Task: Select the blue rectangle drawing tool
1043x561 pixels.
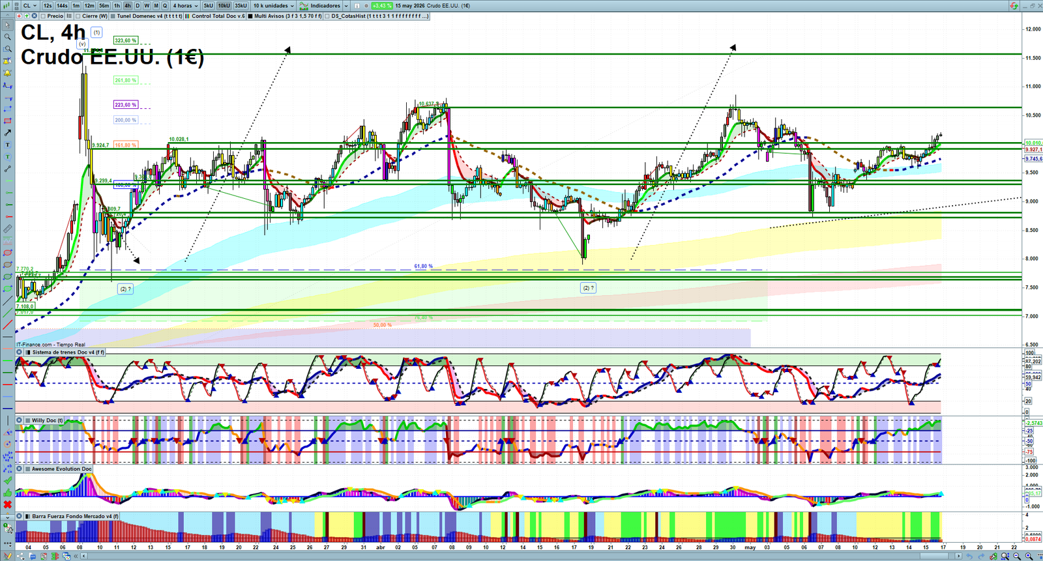Action: tap(8, 109)
